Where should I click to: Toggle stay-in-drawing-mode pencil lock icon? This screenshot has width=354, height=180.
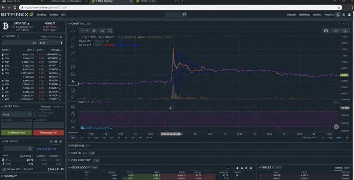(x=73, y=113)
